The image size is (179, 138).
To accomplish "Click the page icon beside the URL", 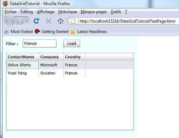I will pos(73,21).
